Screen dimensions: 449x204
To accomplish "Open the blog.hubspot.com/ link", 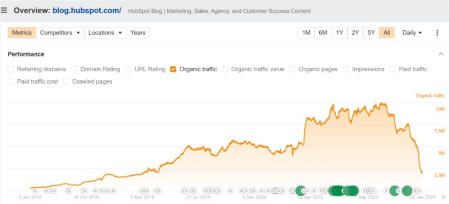I will click(x=87, y=10).
